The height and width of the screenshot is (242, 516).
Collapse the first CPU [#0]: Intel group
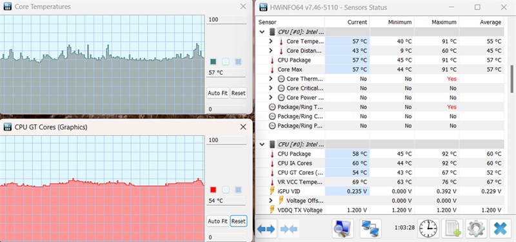(262, 32)
